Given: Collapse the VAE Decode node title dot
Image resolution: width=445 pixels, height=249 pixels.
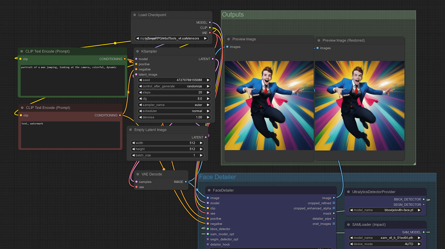Looking at the screenshot, I should click(x=138, y=174).
